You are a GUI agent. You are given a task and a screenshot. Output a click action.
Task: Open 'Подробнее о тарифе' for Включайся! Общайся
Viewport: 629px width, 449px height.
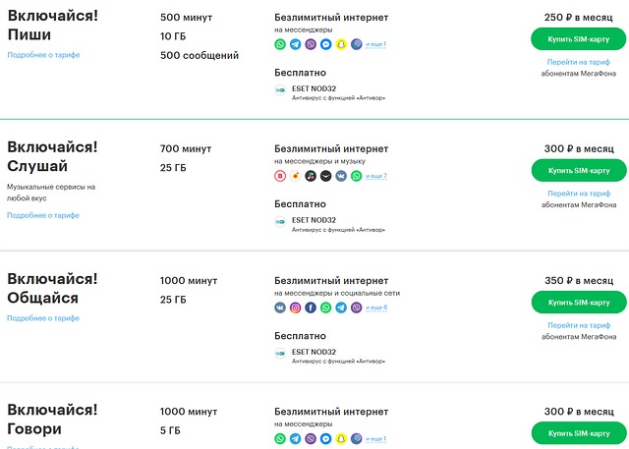click(43, 318)
